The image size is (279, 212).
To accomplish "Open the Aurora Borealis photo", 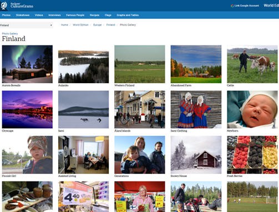I will click(x=27, y=64).
